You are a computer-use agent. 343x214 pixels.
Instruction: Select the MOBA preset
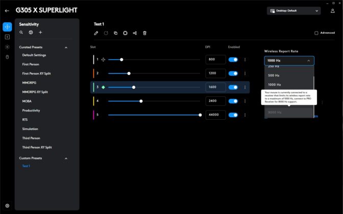(27, 101)
